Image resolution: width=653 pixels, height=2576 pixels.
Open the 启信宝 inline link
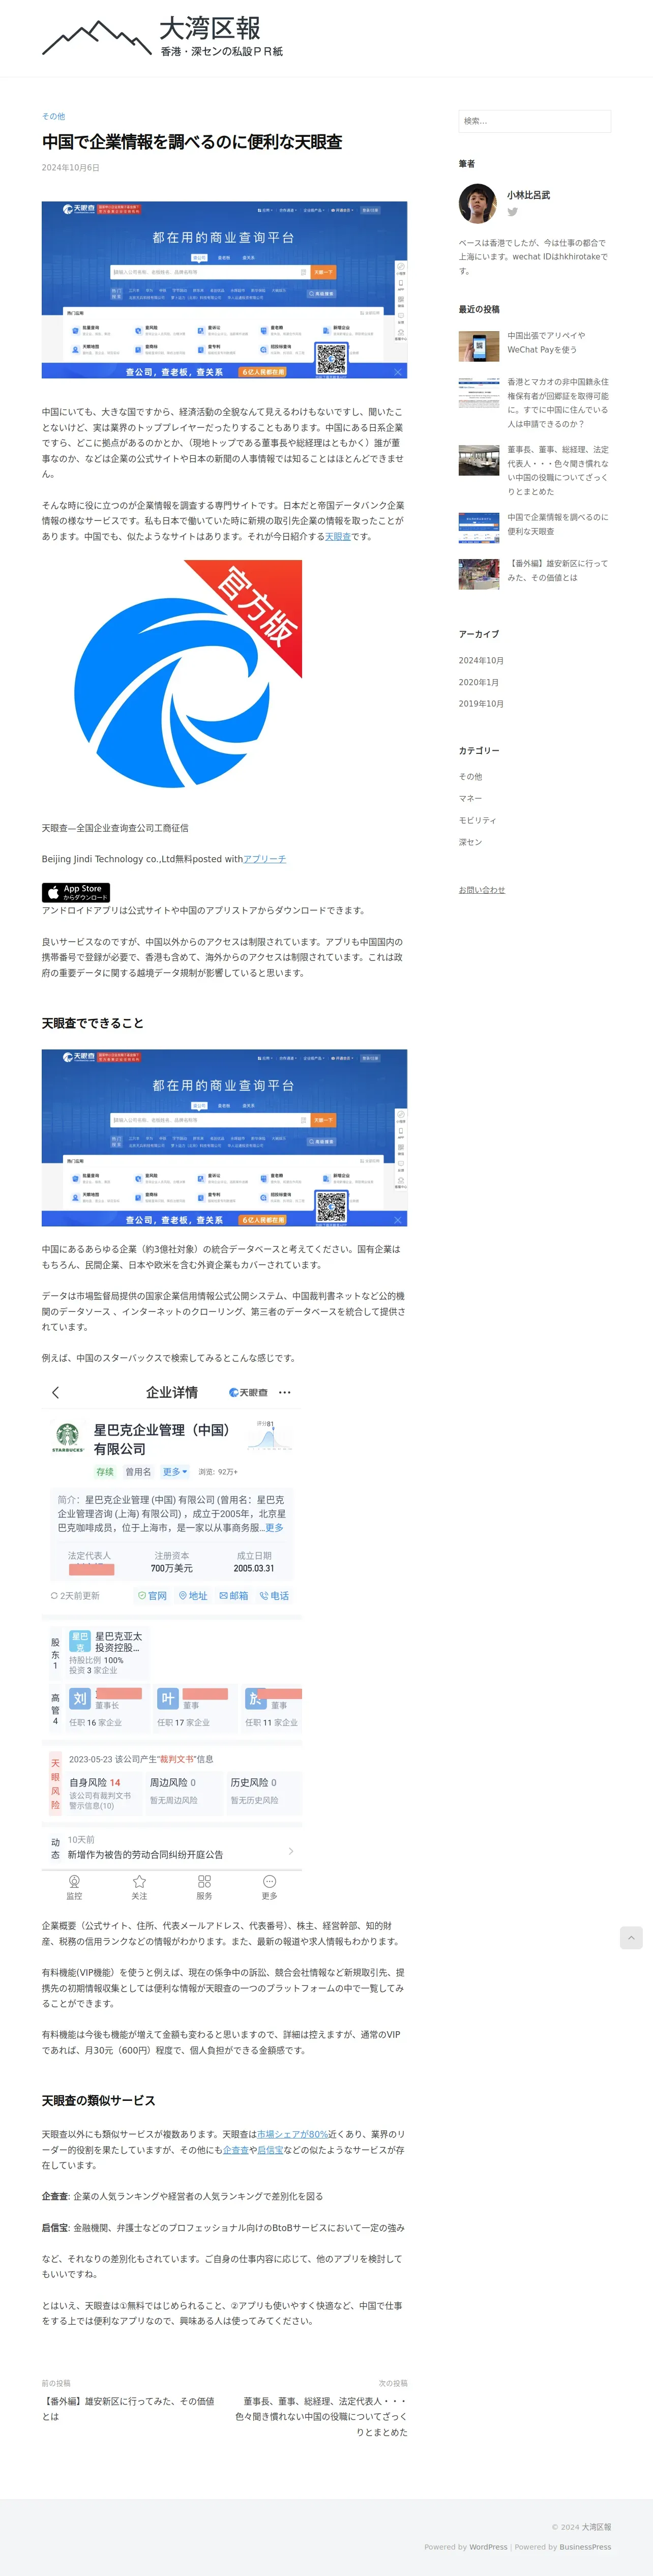270,2149
